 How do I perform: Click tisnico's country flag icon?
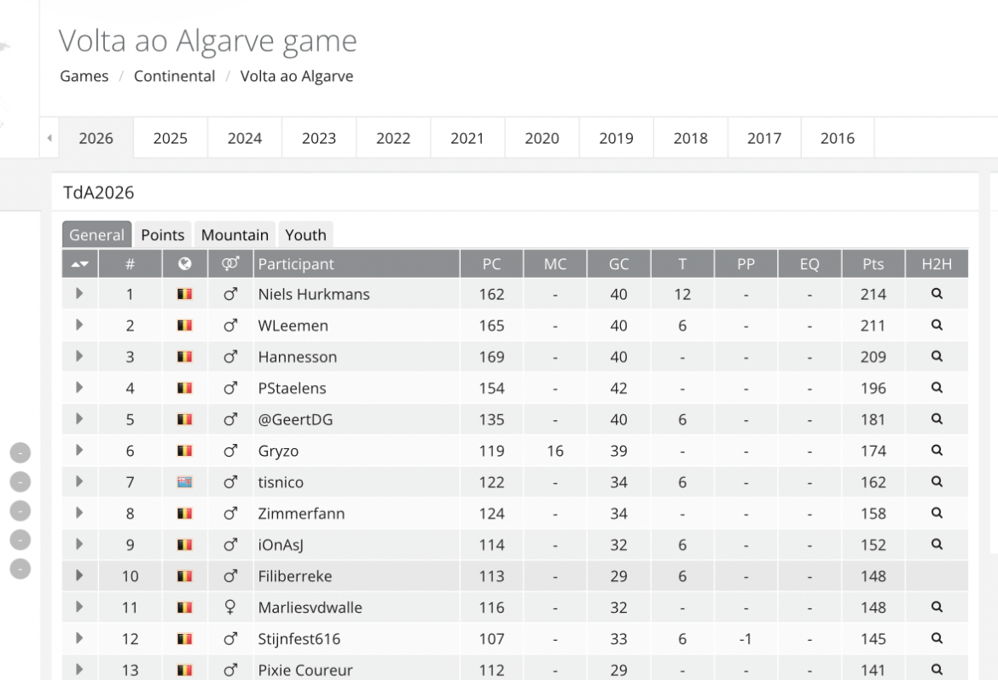[x=184, y=482]
